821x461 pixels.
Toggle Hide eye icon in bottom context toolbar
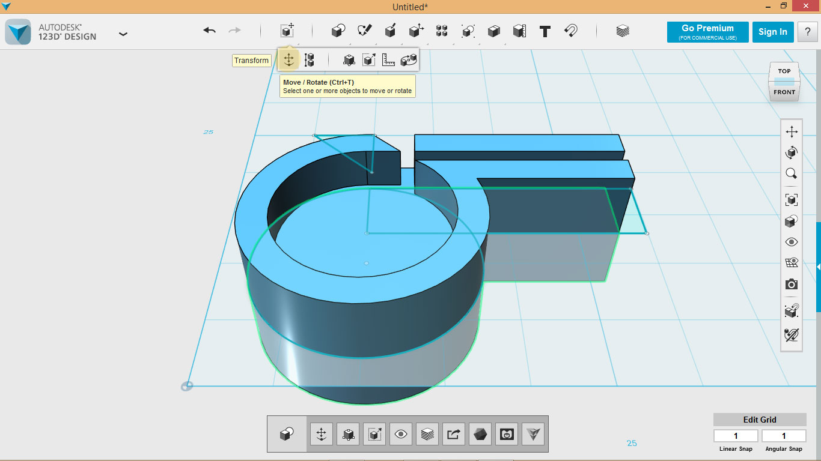point(400,434)
